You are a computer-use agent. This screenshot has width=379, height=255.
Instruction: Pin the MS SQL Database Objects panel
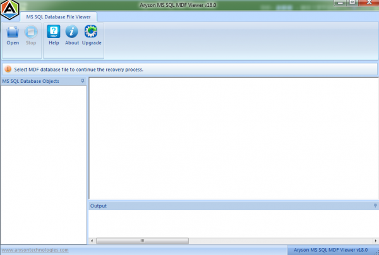[83, 81]
